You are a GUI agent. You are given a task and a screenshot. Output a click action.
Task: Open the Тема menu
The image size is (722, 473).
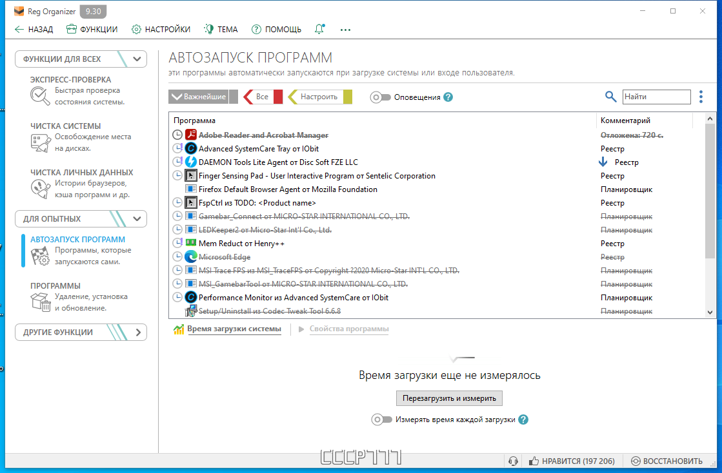(221, 30)
